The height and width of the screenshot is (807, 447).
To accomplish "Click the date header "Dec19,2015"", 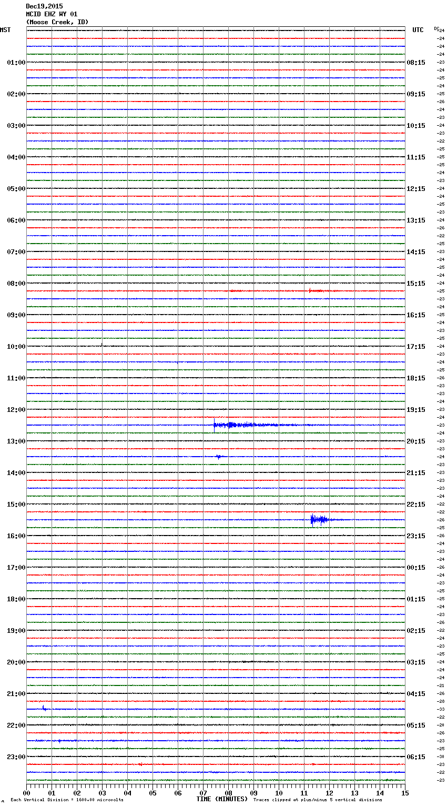I will coord(44,6).
